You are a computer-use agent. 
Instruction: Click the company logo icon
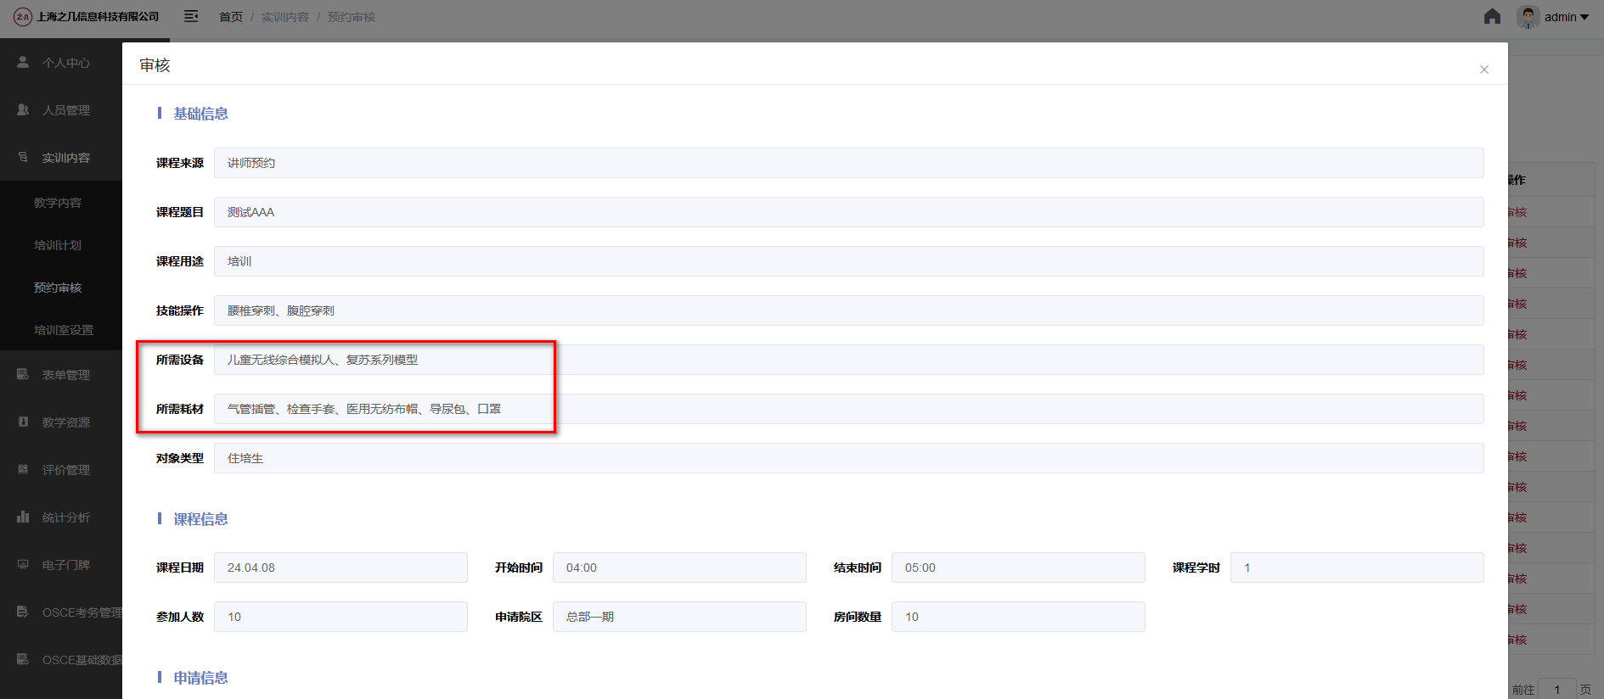click(x=23, y=16)
